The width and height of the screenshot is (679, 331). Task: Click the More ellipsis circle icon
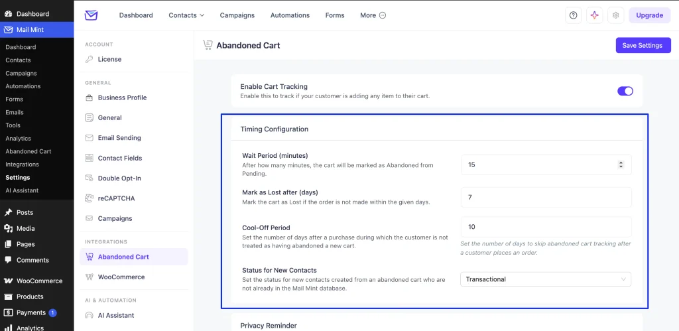[x=383, y=15]
